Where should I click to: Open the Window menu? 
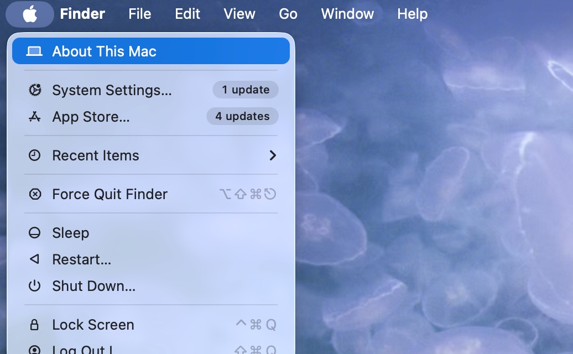coord(347,14)
